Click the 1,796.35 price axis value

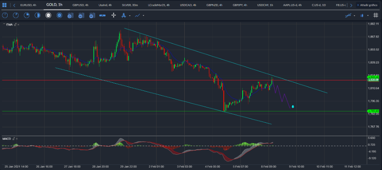373,101
